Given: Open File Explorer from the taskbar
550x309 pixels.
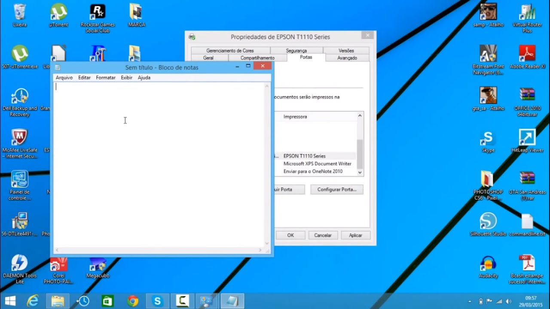Looking at the screenshot, I should pyautogui.click(x=58, y=301).
